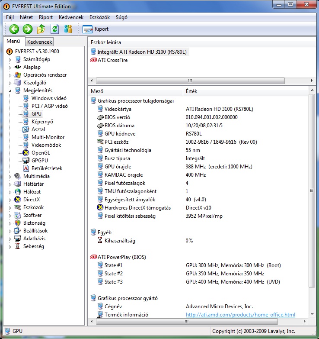This screenshot has width=319, height=339.
Task: Click the Biztonság shield icon
Action: (18, 223)
